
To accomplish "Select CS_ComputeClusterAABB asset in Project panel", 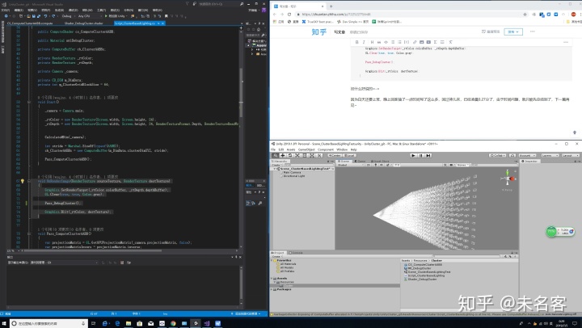I will (423, 264).
